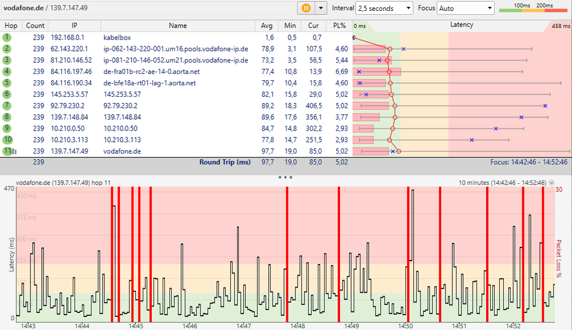
Task: Click the name vodafone.de in hop 11
Action: coord(122,151)
